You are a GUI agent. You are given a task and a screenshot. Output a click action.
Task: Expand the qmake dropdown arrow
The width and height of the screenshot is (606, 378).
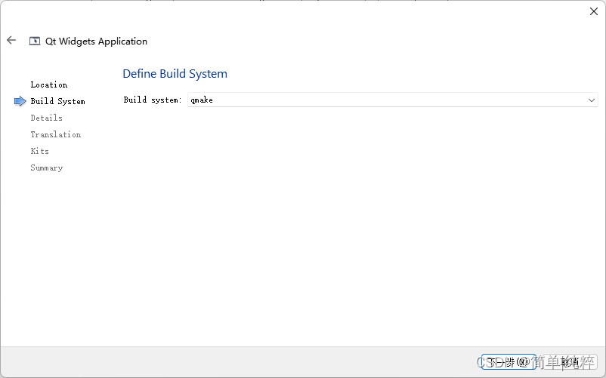click(592, 100)
